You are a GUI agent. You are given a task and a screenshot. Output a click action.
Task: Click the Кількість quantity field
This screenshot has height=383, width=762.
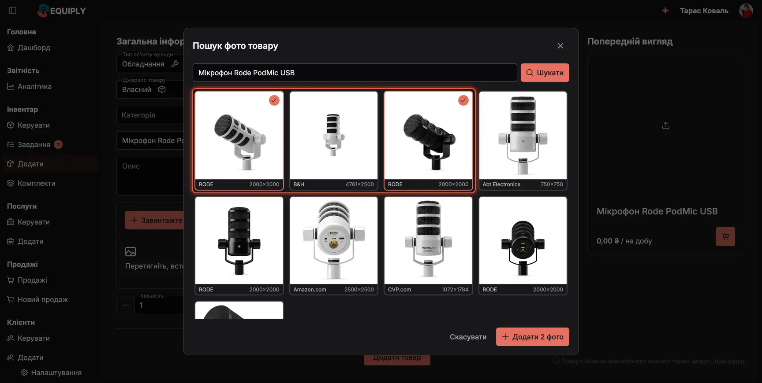tap(159, 305)
